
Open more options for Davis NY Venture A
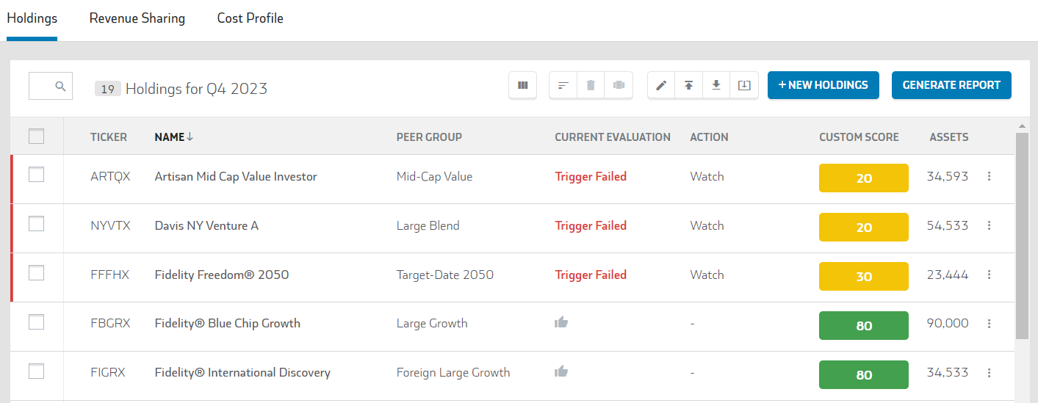[x=990, y=225]
